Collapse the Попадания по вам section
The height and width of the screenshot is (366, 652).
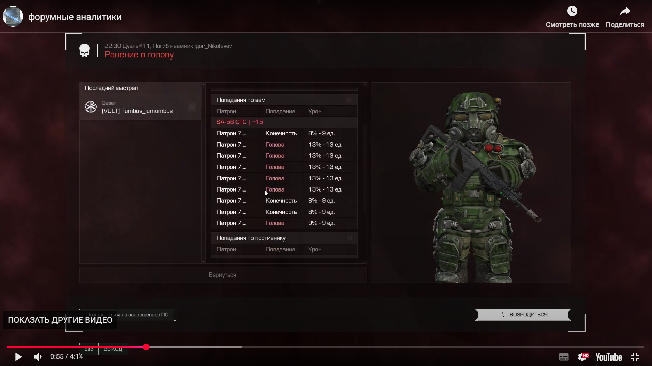(349, 100)
